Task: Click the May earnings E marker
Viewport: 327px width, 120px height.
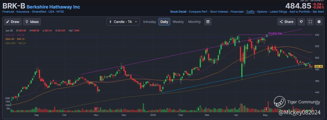Action: coord(267,109)
